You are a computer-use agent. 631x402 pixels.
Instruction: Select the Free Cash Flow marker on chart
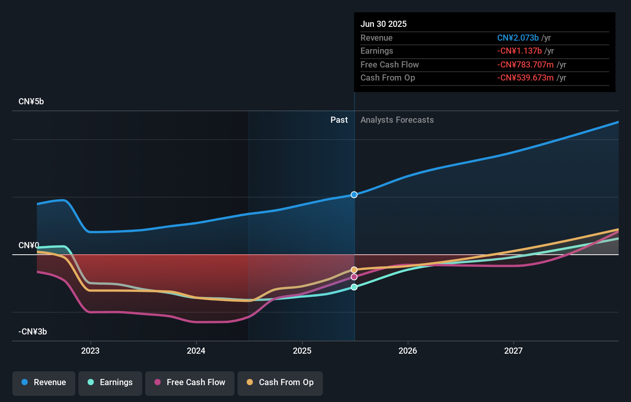(x=354, y=277)
